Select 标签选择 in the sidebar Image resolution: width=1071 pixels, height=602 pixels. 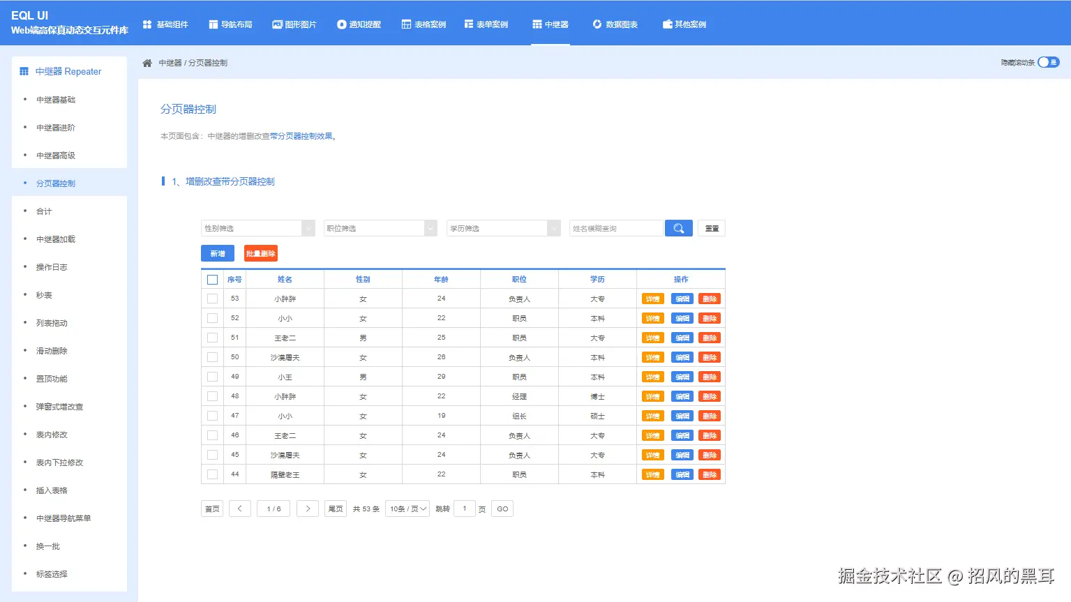pos(69,574)
